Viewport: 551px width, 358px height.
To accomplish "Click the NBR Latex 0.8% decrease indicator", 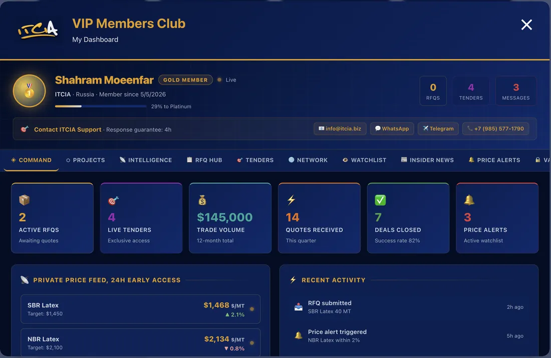I will click(234, 348).
